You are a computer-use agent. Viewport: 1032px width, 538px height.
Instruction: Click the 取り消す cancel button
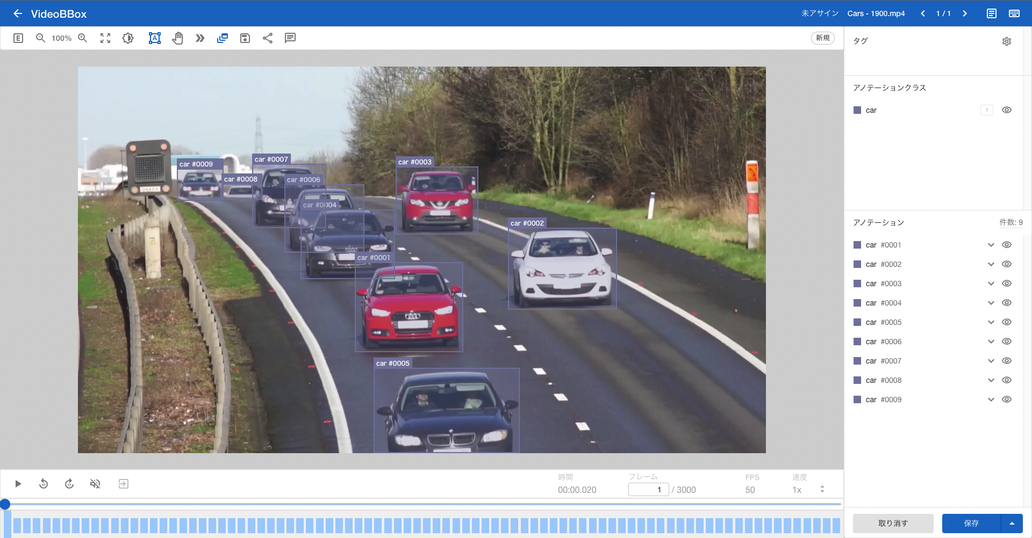point(893,524)
